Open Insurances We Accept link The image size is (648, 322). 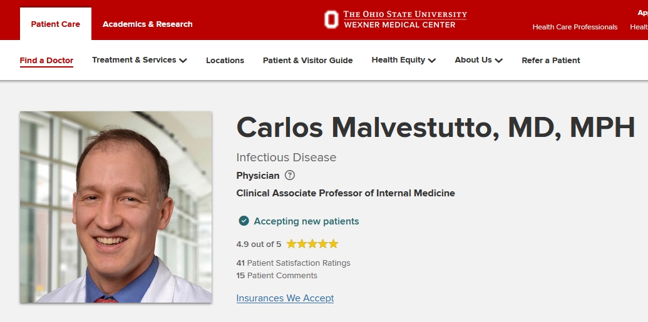pos(285,298)
